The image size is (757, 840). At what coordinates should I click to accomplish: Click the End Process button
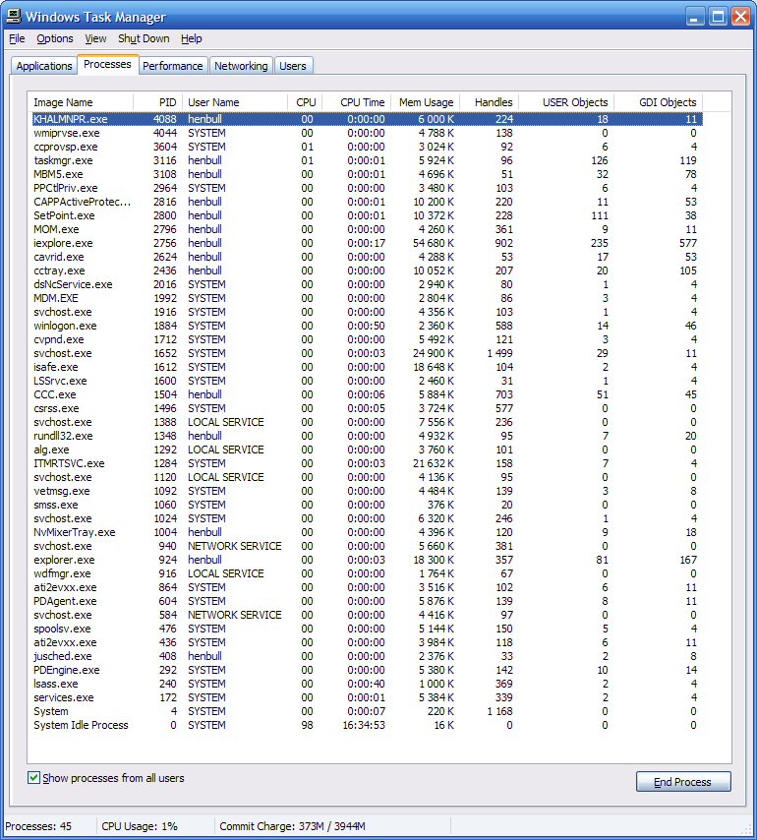click(682, 782)
